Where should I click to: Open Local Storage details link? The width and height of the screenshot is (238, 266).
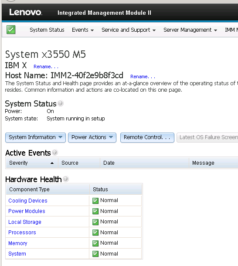(x=25, y=222)
